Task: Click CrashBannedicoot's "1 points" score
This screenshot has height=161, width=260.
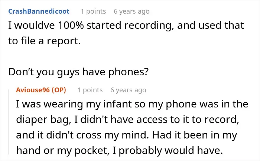Action: pyautogui.click(x=93, y=11)
